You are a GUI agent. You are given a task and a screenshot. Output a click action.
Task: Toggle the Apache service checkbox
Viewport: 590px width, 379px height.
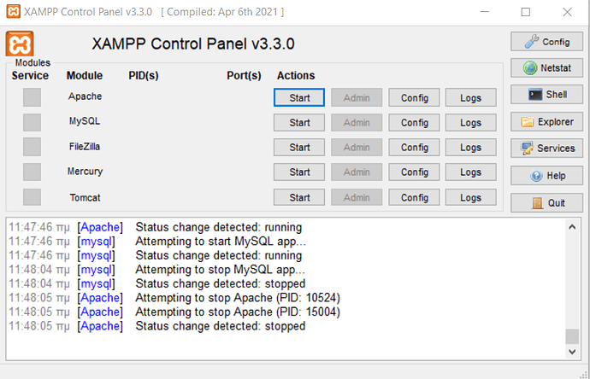32,97
